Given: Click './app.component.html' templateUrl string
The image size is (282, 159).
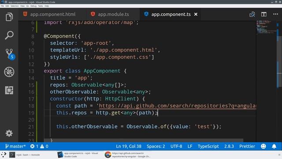Looking at the screenshot, I should click(x=123, y=50).
